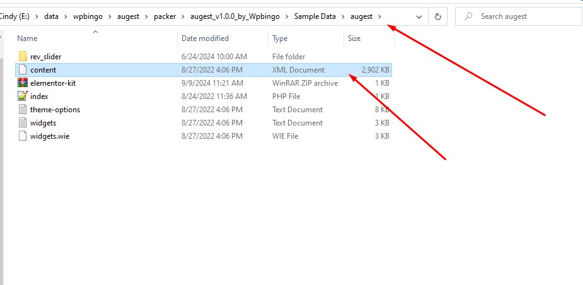Image resolution: width=583 pixels, height=285 pixels.
Task: Open the address bar history dropdown
Action: [419, 16]
